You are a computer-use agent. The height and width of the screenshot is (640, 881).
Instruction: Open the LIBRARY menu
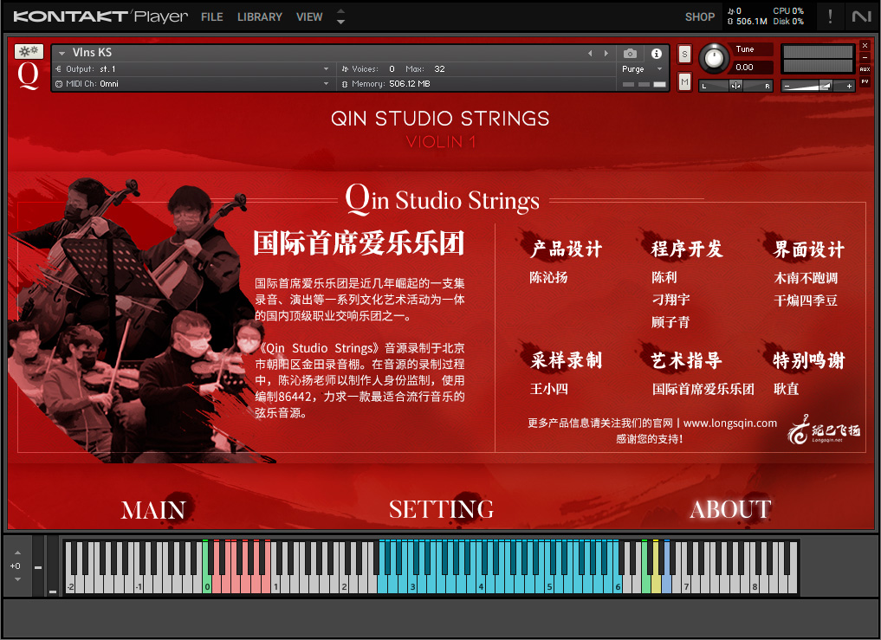(x=260, y=16)
